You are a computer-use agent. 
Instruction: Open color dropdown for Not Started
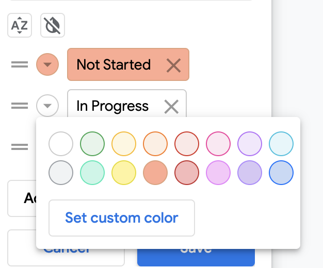pos(47,65)
